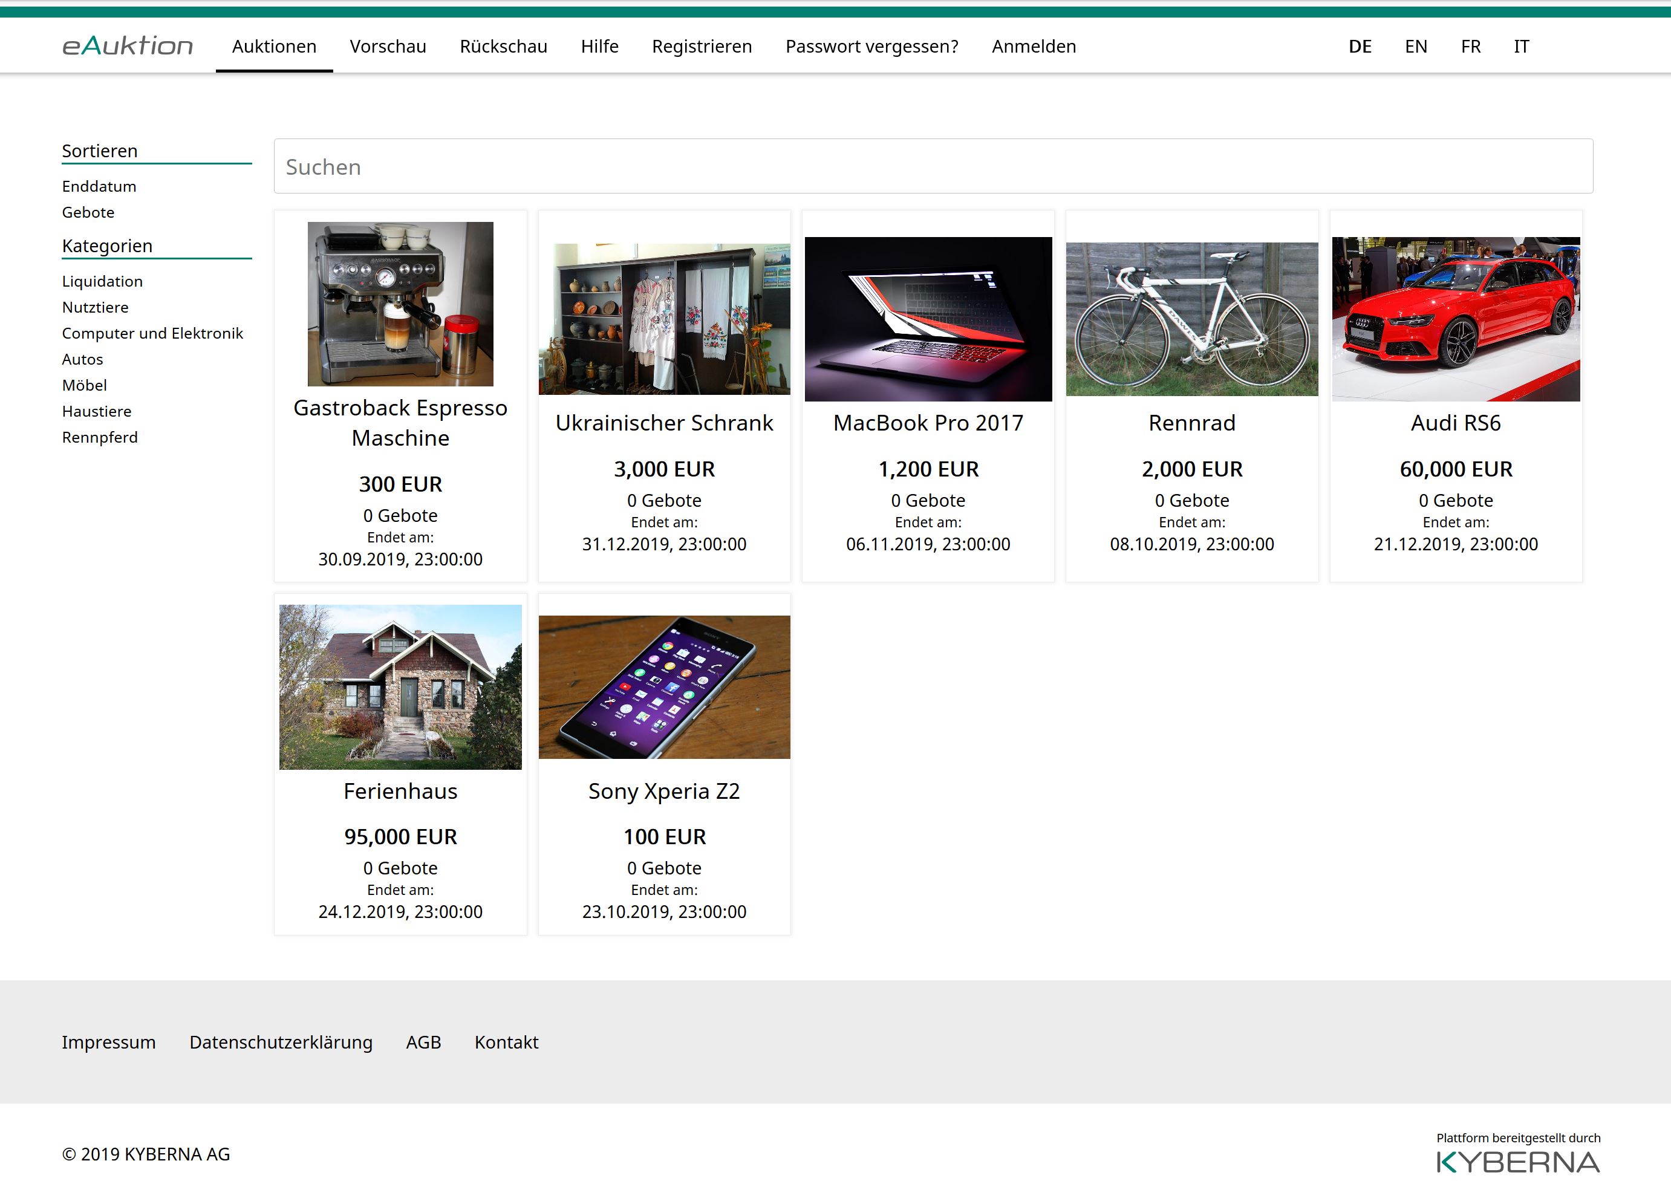Click the Rennrad bicycle picture
This screenshot has height=1181, width=1671.
(1191, 319)
